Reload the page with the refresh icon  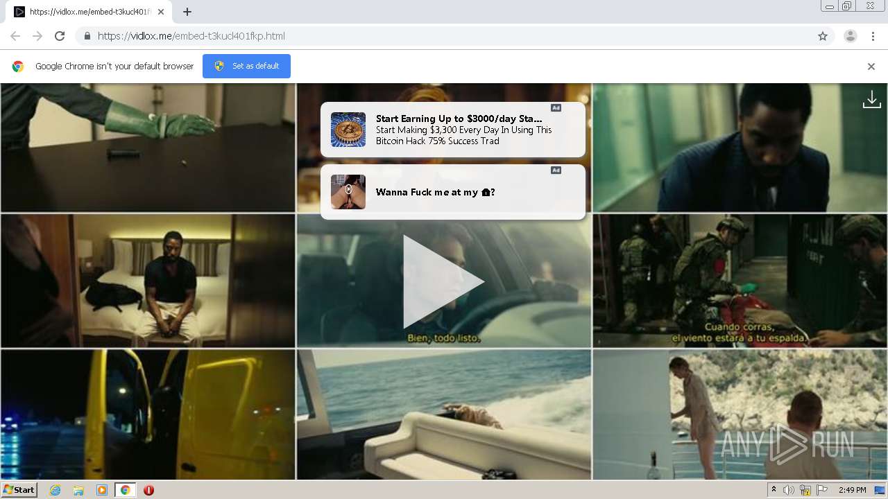coord(60,36)
